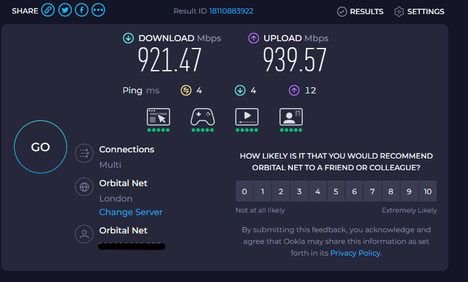
Task: Open Result ID 18110883922 link
Action: pyautogui.click(x=231, y=11)
